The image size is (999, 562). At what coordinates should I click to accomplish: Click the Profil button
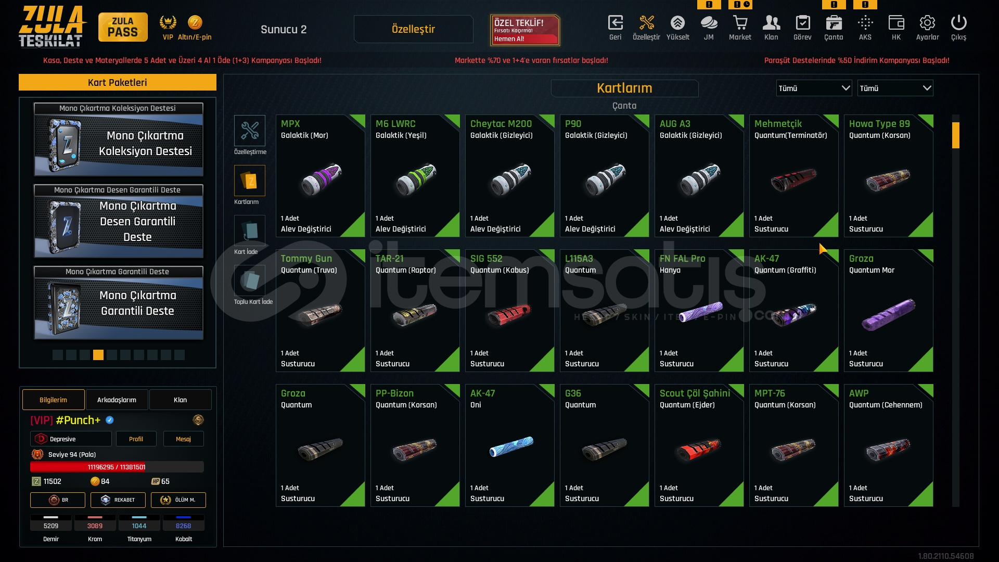pos(136,439)
